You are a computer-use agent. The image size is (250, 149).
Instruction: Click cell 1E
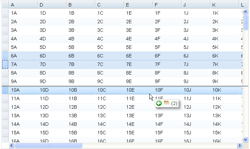tap(138, 13)
